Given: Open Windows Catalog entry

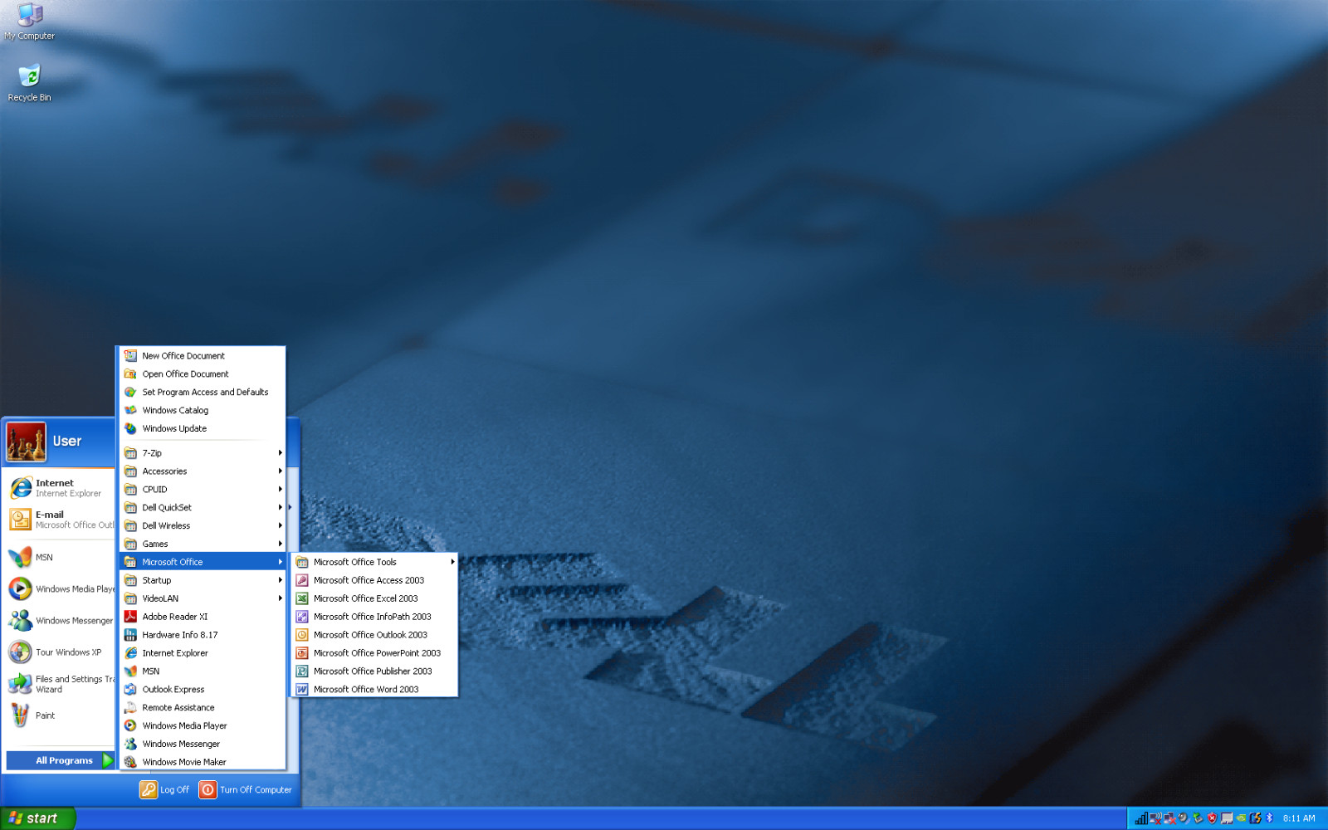Looking at the screenshot, I should coord(203,411).
